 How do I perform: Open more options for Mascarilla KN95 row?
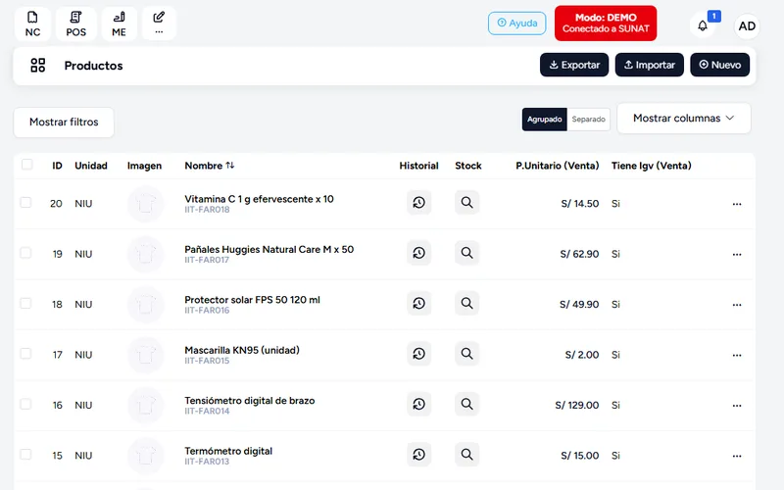coord(737,355)
